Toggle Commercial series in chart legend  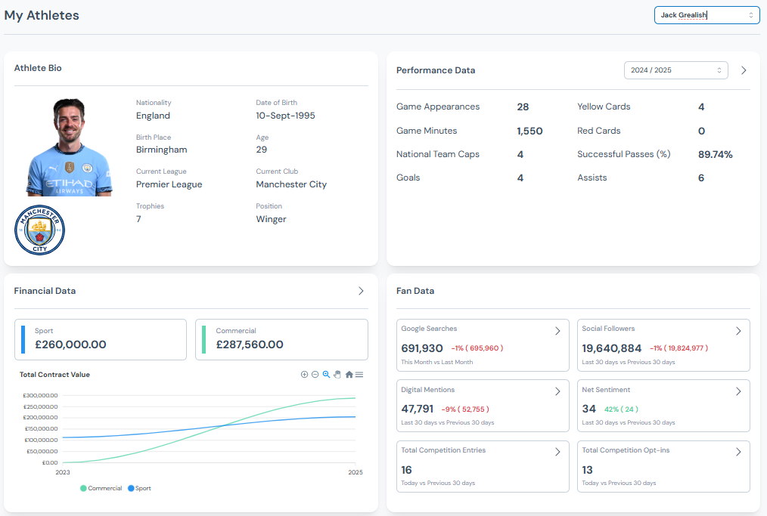101,488
